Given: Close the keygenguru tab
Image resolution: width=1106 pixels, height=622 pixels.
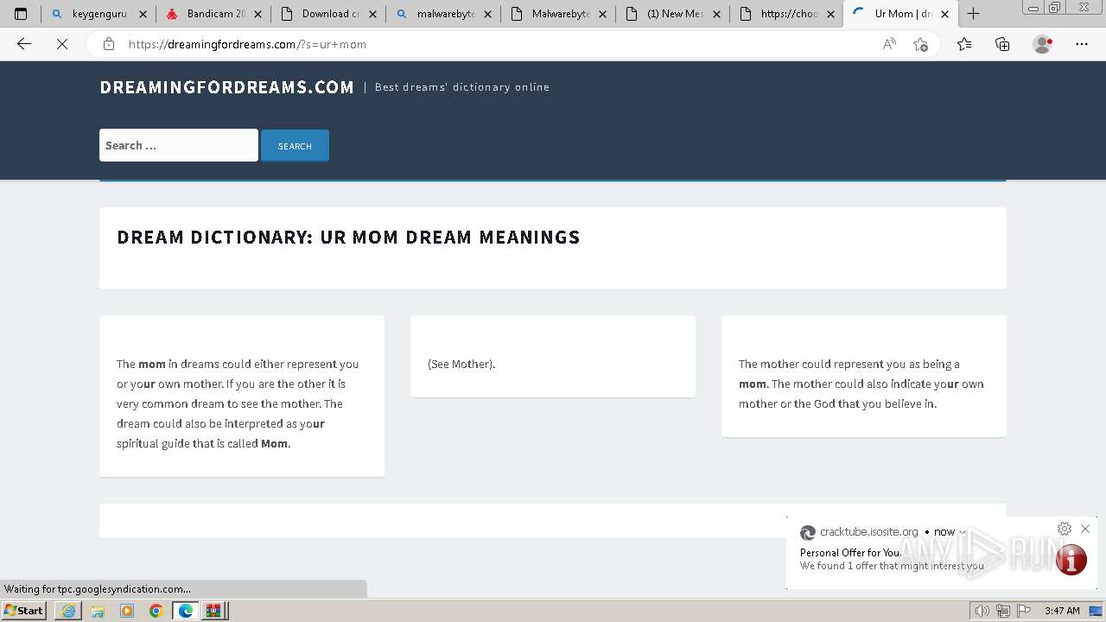Looking at the screenshot, I should 143,14.
